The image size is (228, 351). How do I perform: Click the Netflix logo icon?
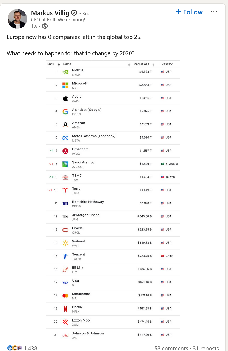(65, 309)
